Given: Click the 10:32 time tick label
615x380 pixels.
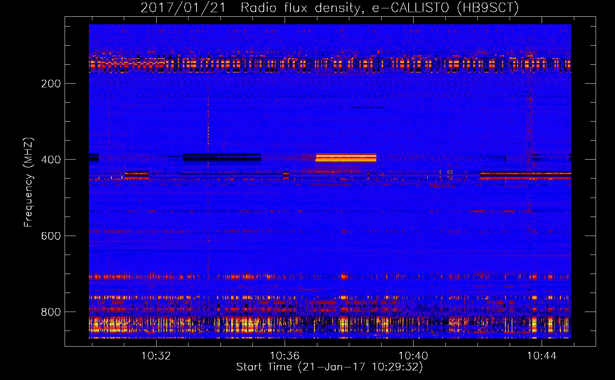Looking at the screenshot, I should point(156,356).
